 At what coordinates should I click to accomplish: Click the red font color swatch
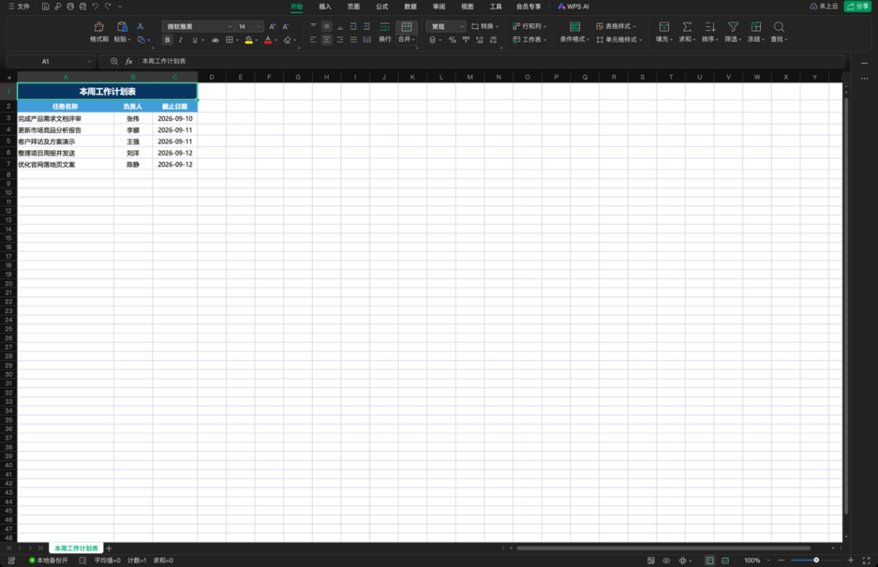click(x=267, y=41)
